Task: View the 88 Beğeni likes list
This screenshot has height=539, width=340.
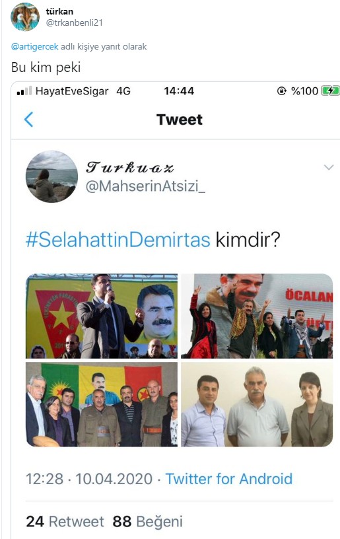Action: (x=148, y=521)
